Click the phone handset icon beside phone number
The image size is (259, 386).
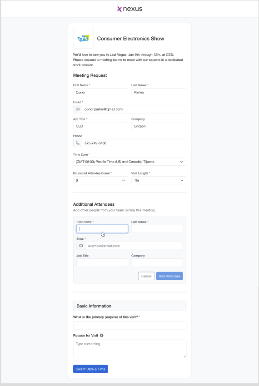point(78,143)
